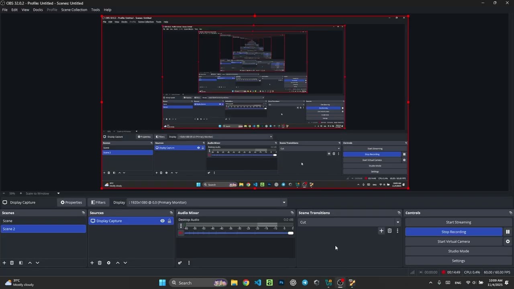Remove scene transition with trash icon
Screen dimensions: 514x289
pyautogui.click(x=390, y=231)
